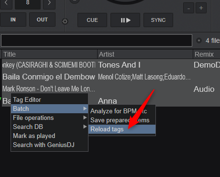Open the Batch submenu
This screenshot has width=220, height=177.
click(49, 109)
